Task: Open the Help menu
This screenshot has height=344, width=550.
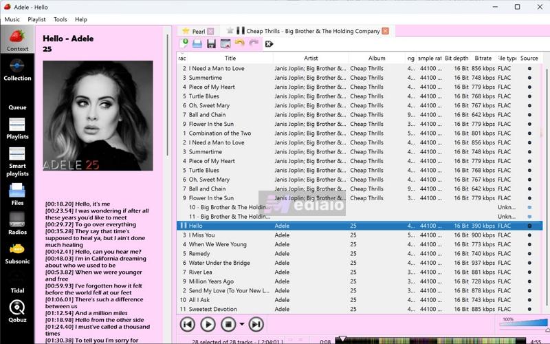Action: 80,19
